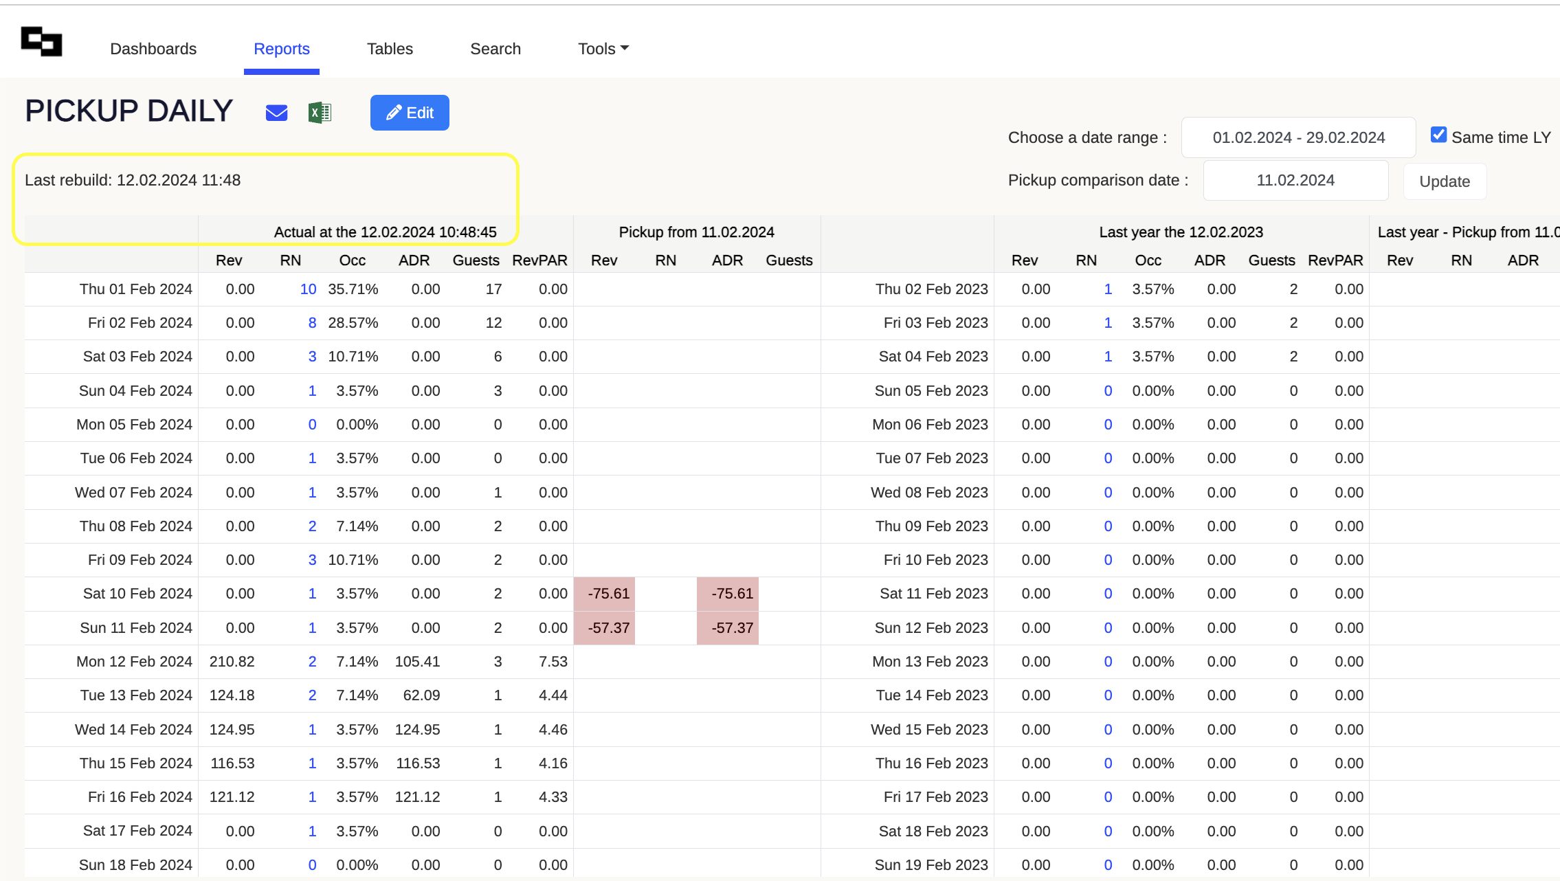Viewport: 1560px width, 881px height.
Task: Click Rev value 210.82 for Mon 12 Feb 2024
Action: coord(232,662)
